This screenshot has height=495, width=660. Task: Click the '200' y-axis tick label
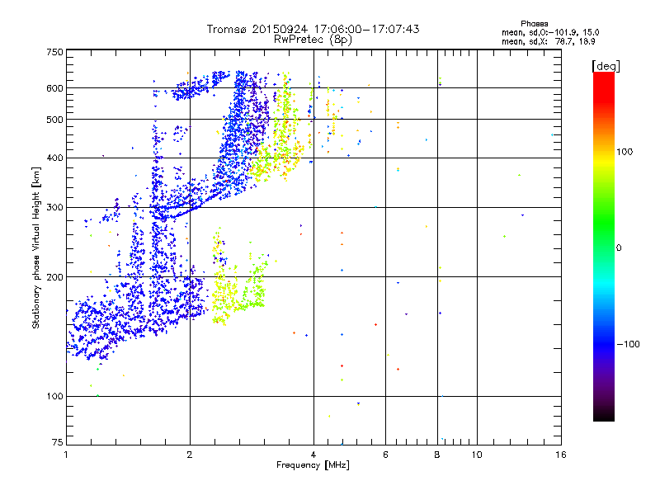54,277
